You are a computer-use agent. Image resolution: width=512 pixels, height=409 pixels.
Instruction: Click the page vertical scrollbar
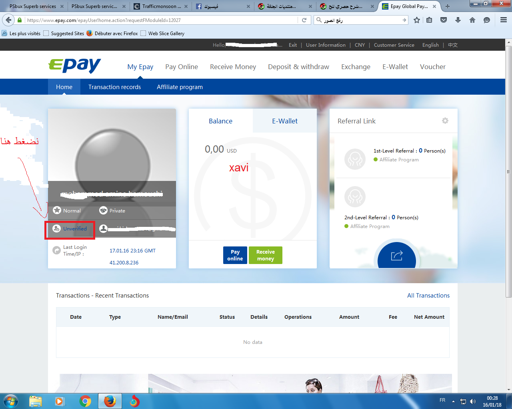coord(509,172)
